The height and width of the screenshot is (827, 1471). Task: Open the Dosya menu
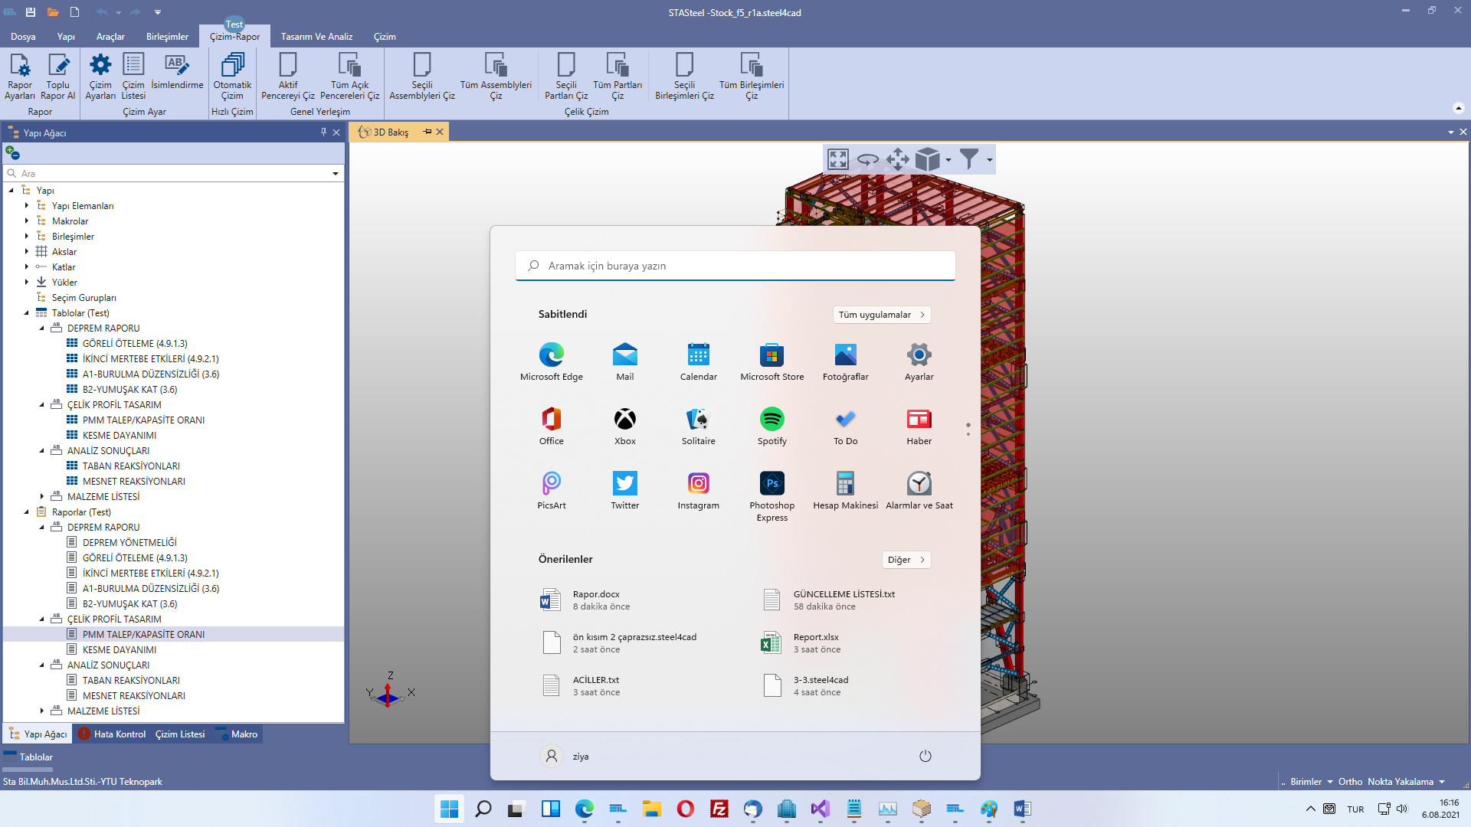pos(23,37)
